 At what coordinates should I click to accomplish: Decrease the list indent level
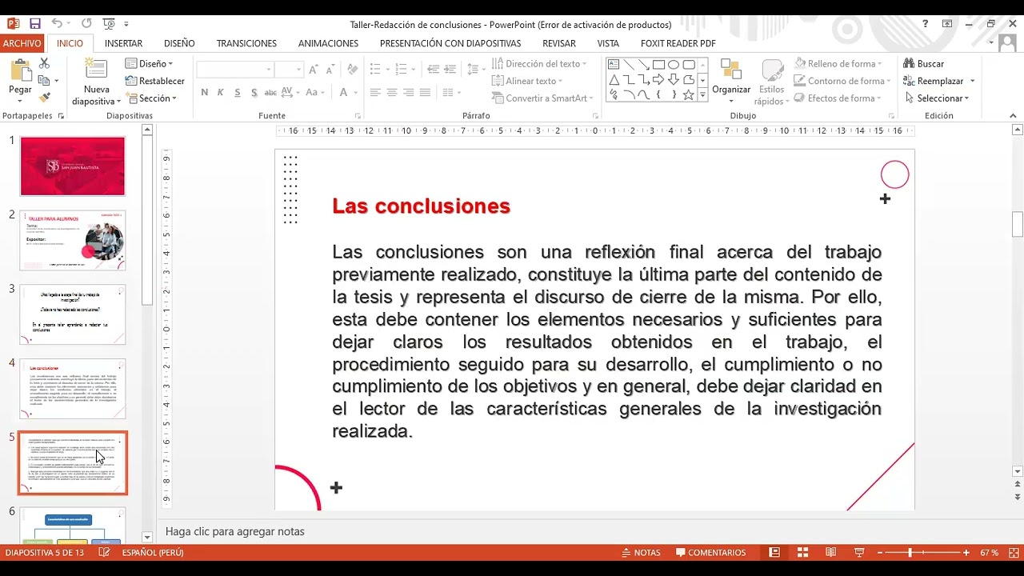point(433,70)
